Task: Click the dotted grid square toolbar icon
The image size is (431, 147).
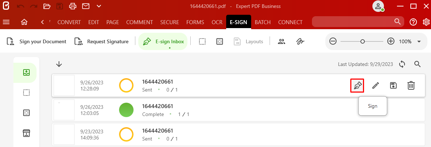Action: tap(219, 41)
